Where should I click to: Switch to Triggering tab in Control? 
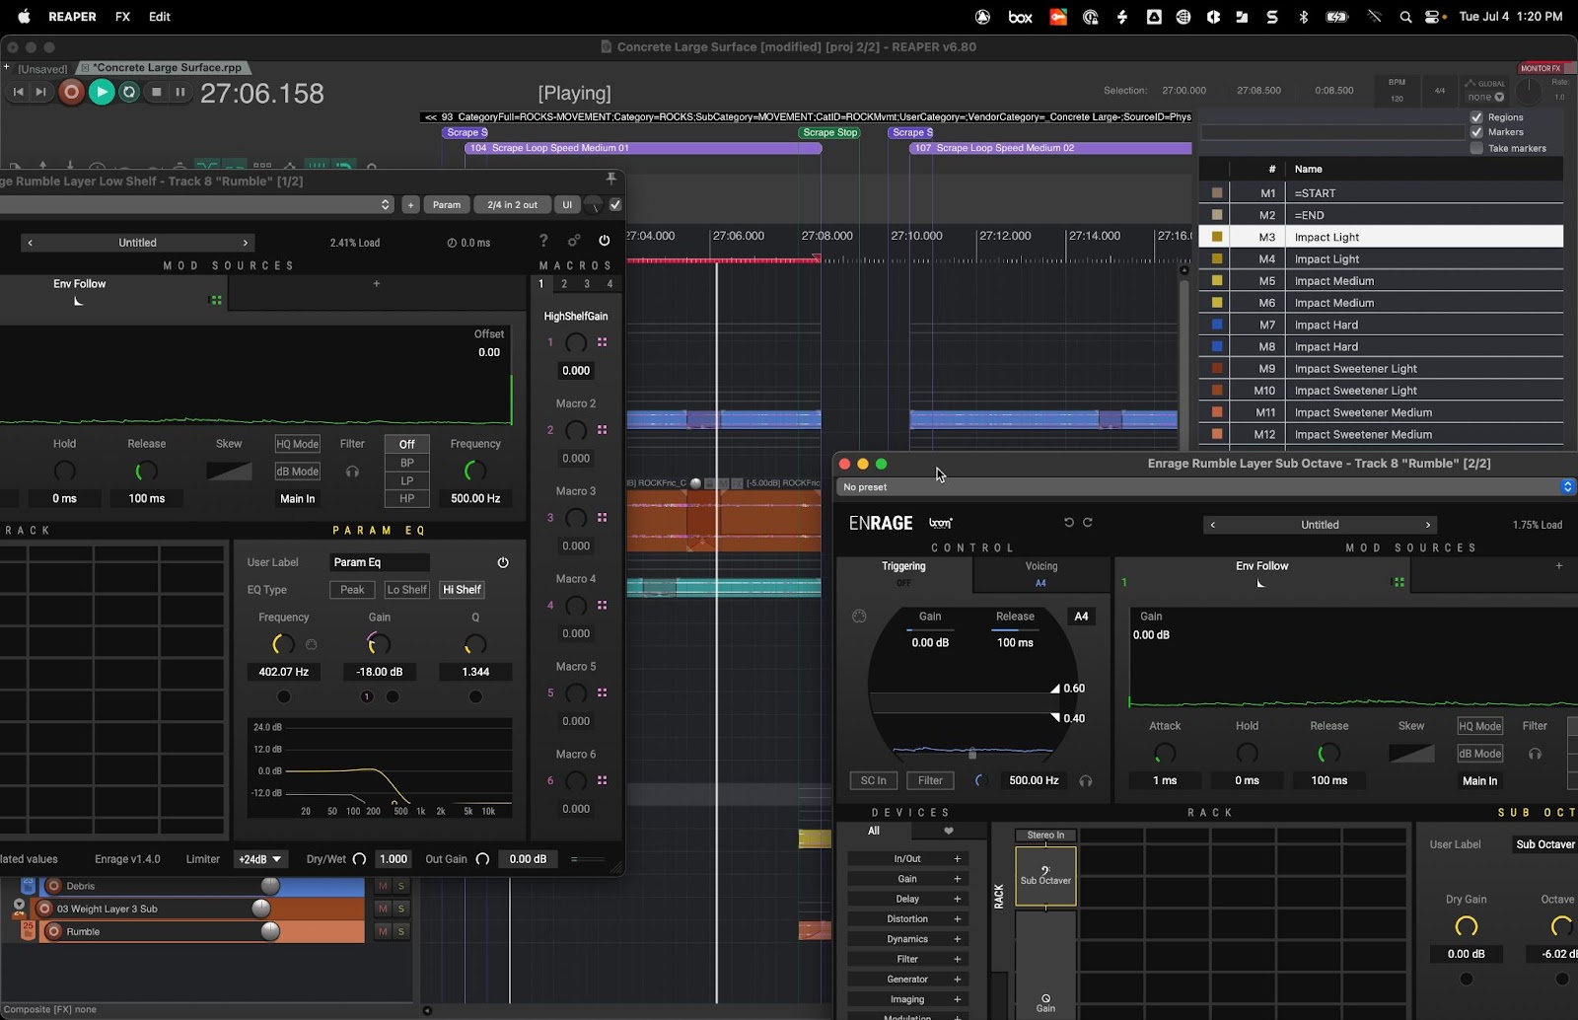tap(903, 572)
